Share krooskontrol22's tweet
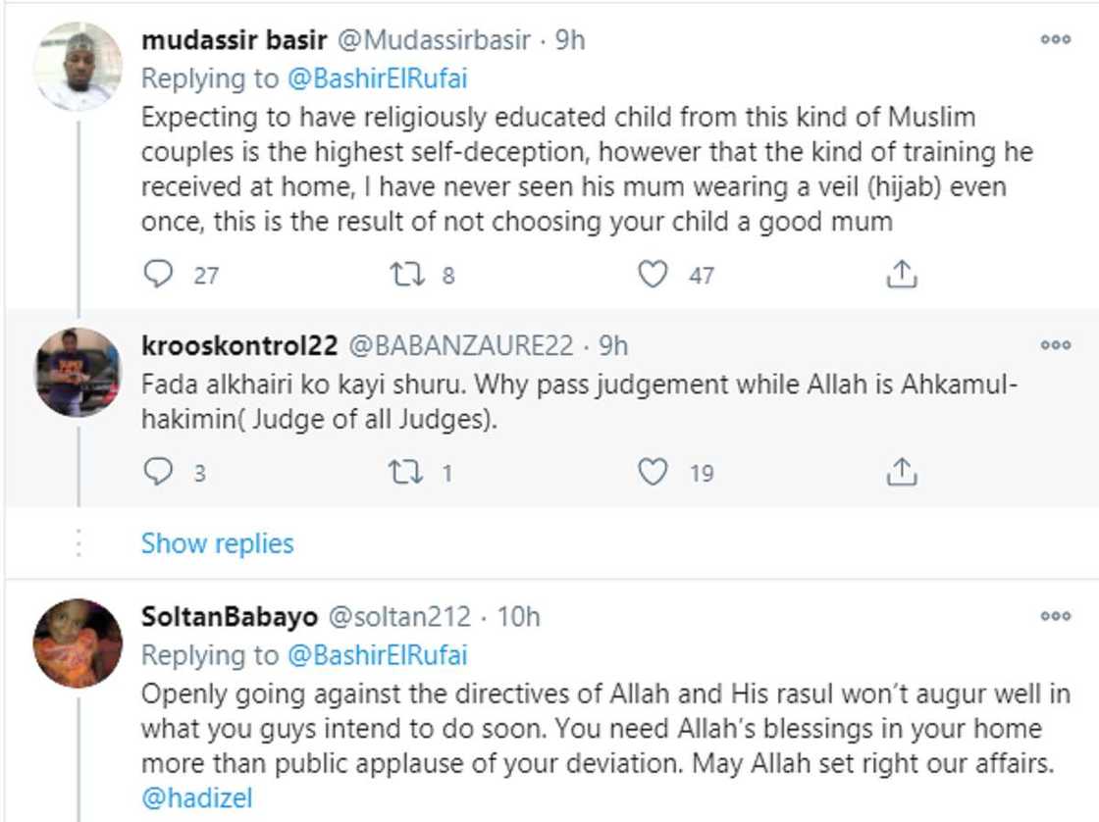 tap(901, 474)
